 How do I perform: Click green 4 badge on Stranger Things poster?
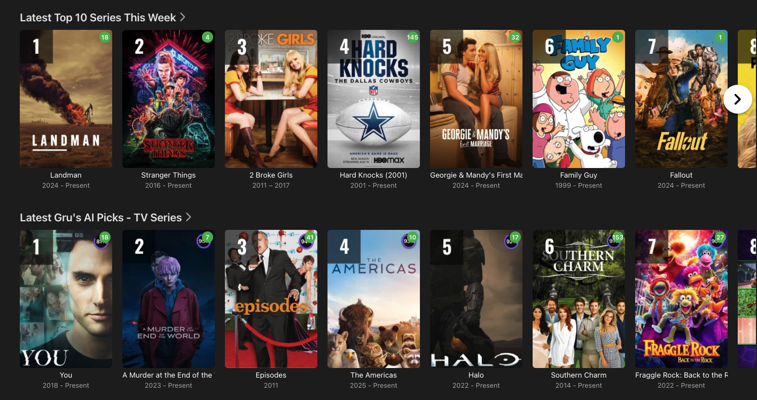tap(207, 37)
